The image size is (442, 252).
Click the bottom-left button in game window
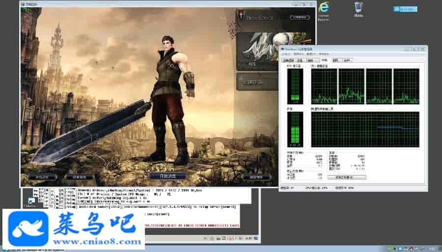(x=42, y=176)
